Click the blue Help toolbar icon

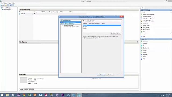(x=11, y=5)
